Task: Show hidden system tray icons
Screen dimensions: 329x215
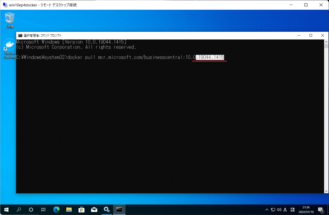Action: click(267, 210)
